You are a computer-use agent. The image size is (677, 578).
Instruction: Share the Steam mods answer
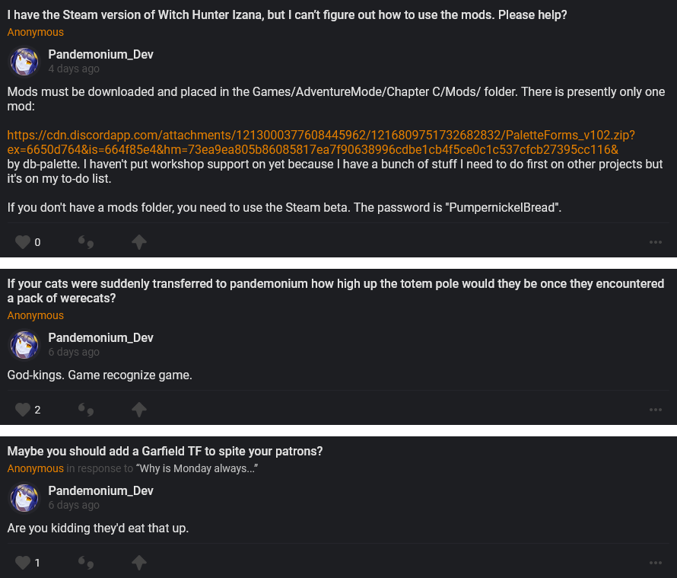point(138,242)
